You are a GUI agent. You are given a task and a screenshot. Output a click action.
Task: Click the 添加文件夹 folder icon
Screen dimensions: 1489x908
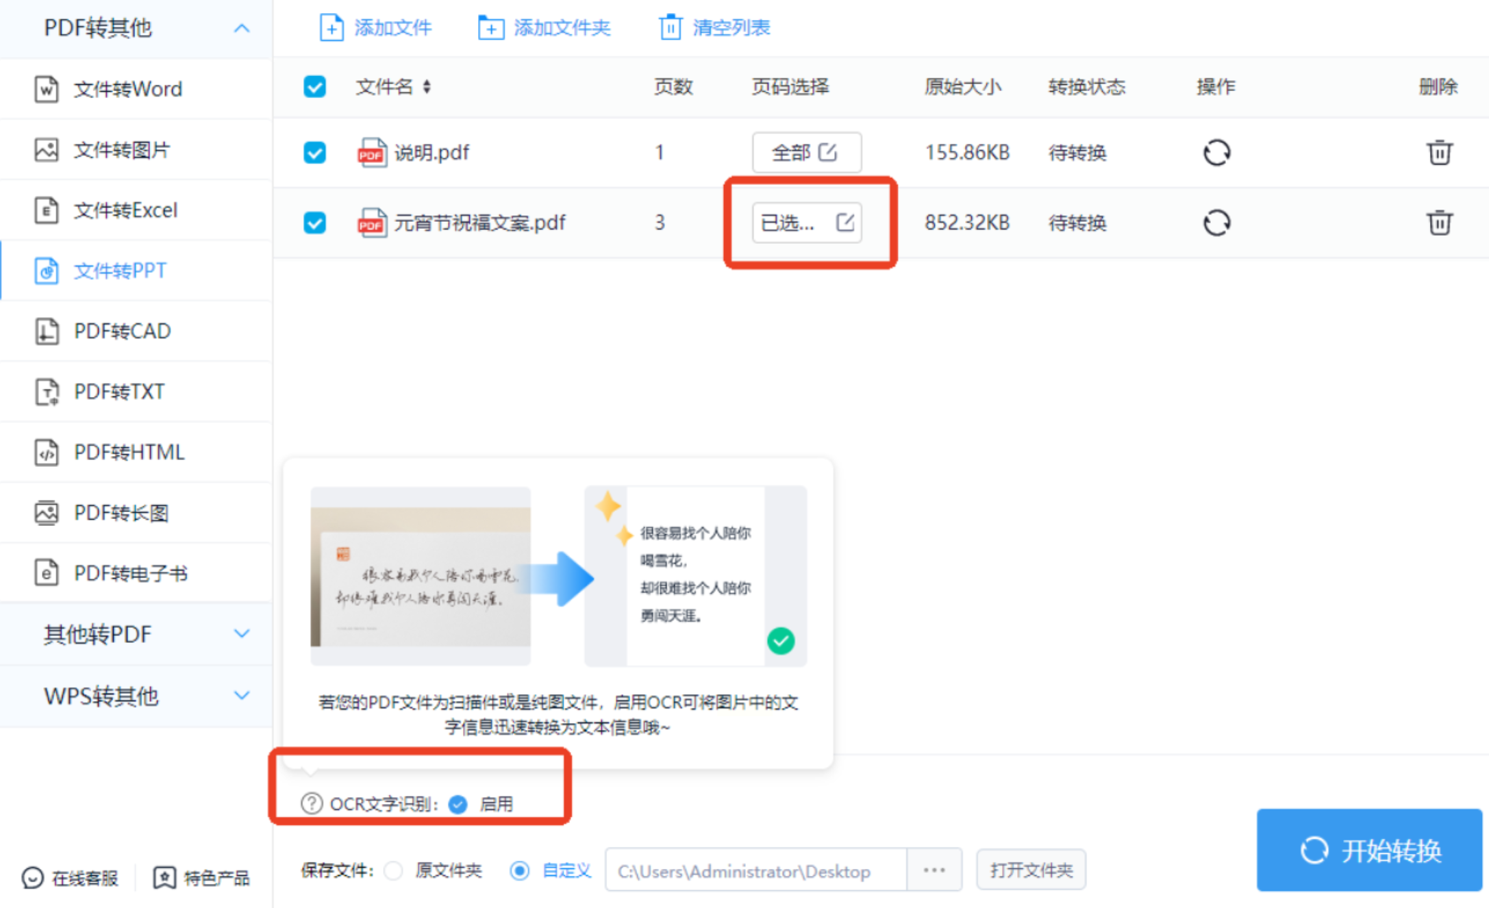[490, 27]
